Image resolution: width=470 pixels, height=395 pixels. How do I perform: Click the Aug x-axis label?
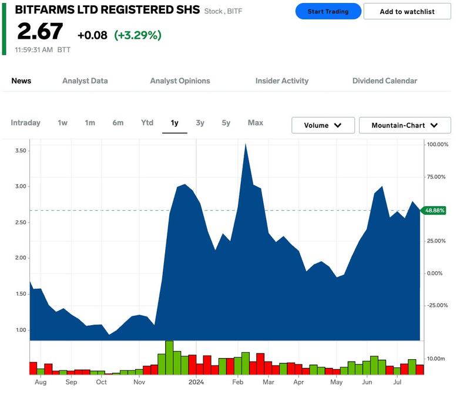tap(41, 382)
